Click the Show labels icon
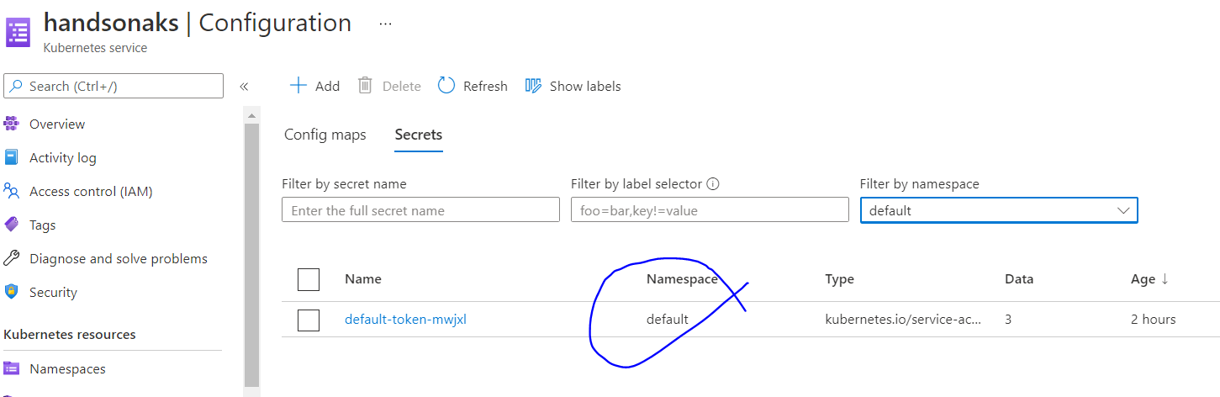The width and height of the screenshot is (1220, 397). [533, 86]
